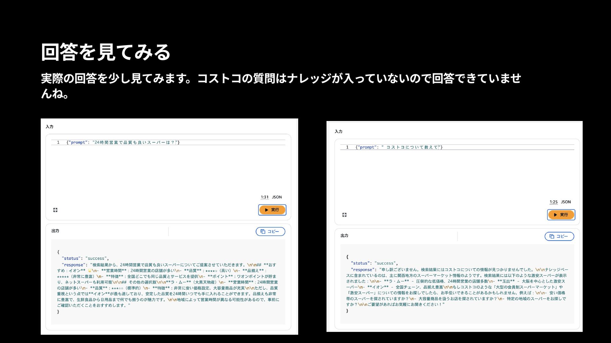Click the slide title 回答を見てみる

pyautogui.click(x=106, y=52)
